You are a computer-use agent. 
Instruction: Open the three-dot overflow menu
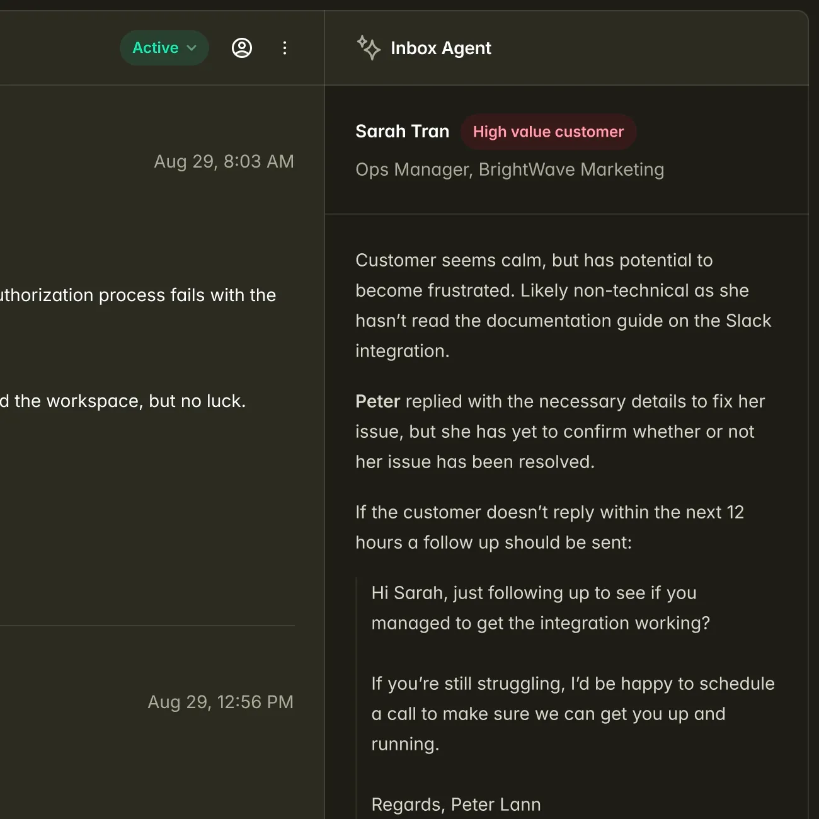click(285, 48)
